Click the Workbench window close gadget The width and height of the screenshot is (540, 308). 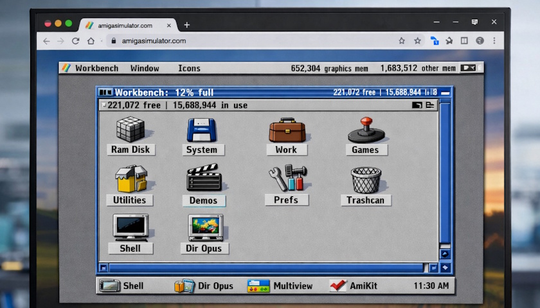(105, 92)
